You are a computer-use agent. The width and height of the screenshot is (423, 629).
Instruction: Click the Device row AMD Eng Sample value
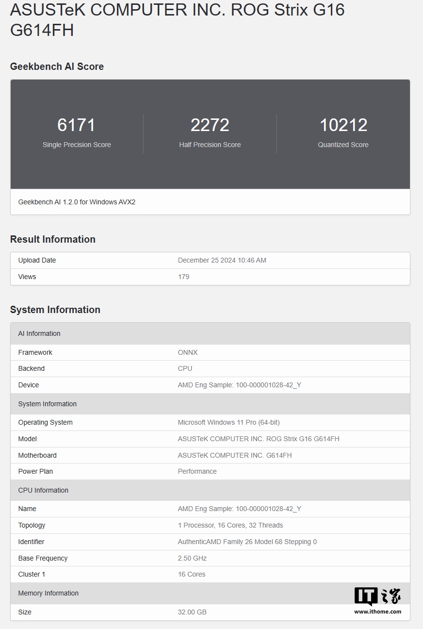(x=239, y=385)
